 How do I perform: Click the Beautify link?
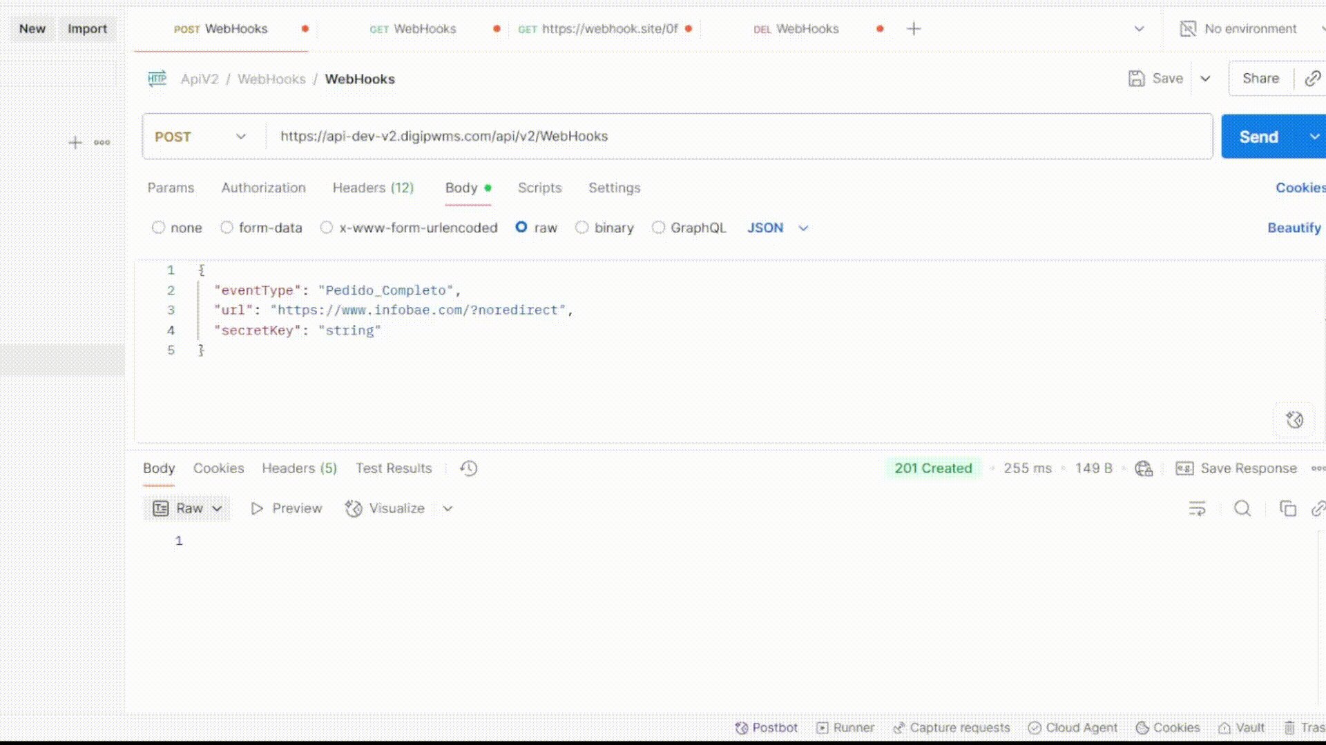coord(1294,228)
